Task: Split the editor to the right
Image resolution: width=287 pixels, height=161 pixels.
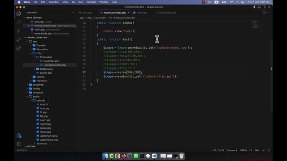Action: [264, 13]
